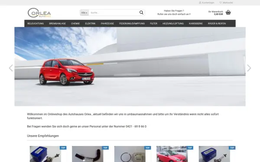Open the Räder & Reifen category
Image resolution: width=260 pixels, height=162 pixels.
[x=217, y=23]
